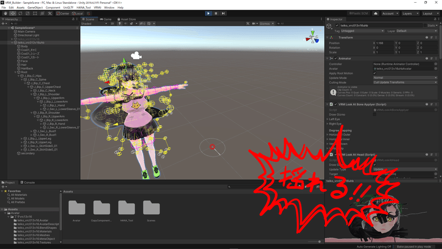Select the Move tool

pos(13,13)
